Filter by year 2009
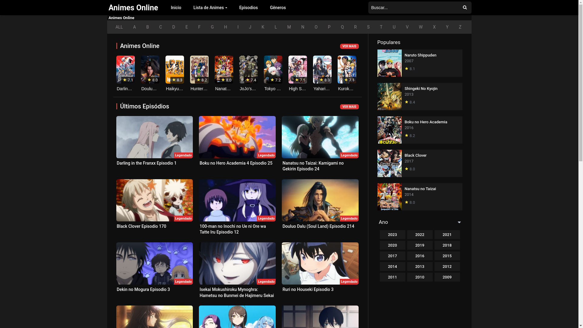Screen dimensions: 583x328 click(447, 277)
